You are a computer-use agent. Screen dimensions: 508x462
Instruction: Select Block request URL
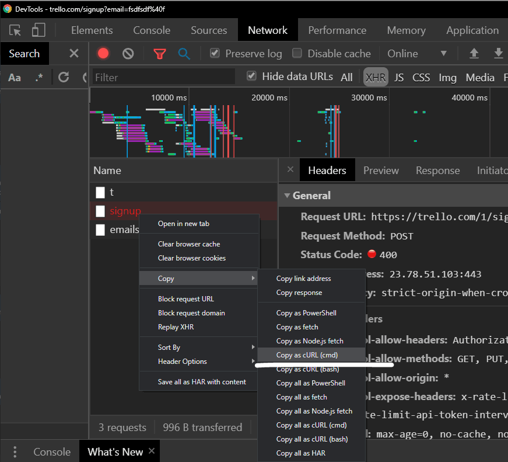tap(198, 299)
